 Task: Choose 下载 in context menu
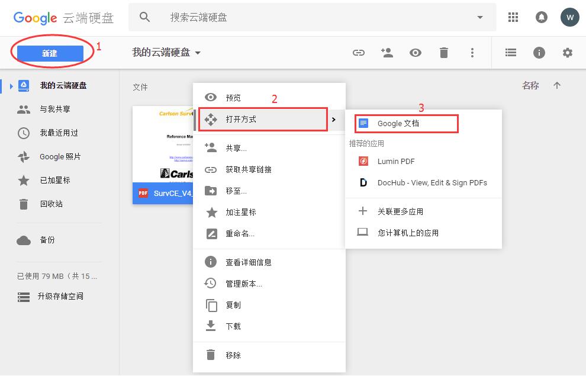tap(269, 326)
